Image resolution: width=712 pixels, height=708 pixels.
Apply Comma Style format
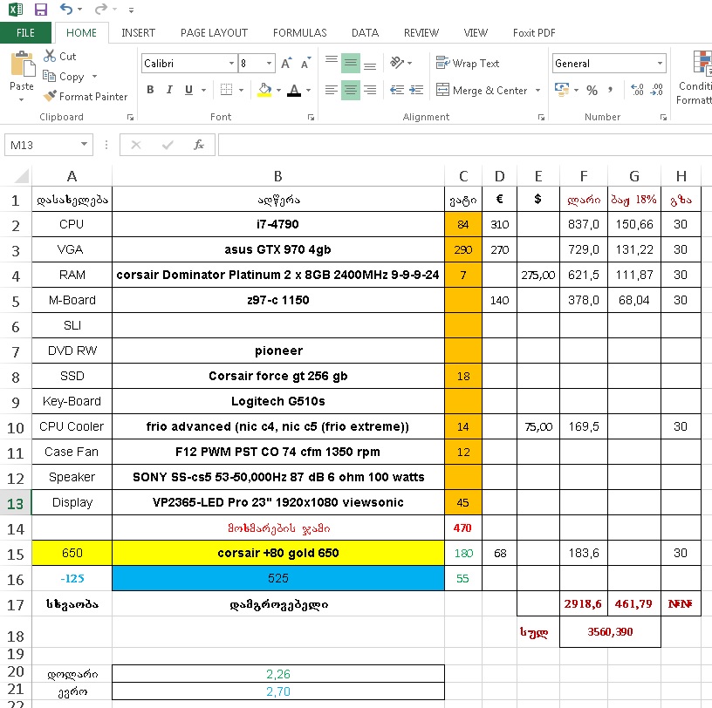point(610,90)
